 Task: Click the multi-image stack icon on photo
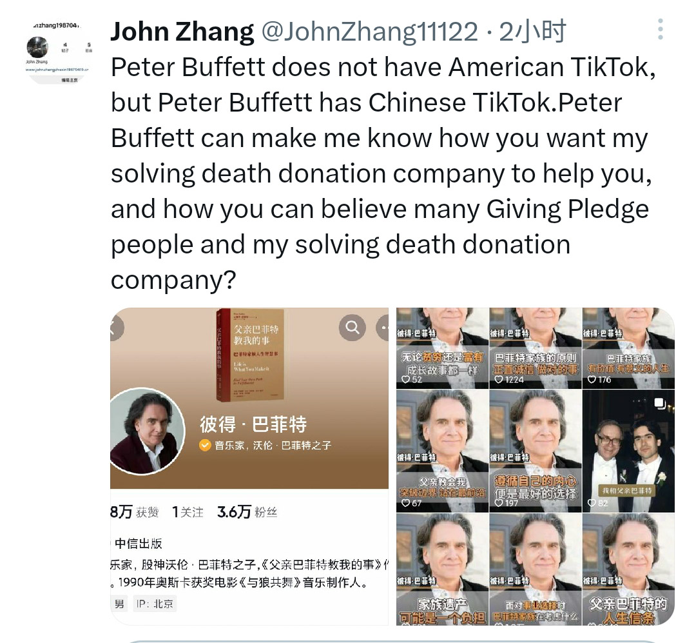coord(660,403)
